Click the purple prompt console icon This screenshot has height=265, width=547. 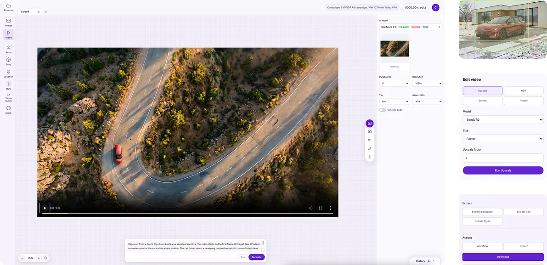pyautogui.click(x=369, y=123)
